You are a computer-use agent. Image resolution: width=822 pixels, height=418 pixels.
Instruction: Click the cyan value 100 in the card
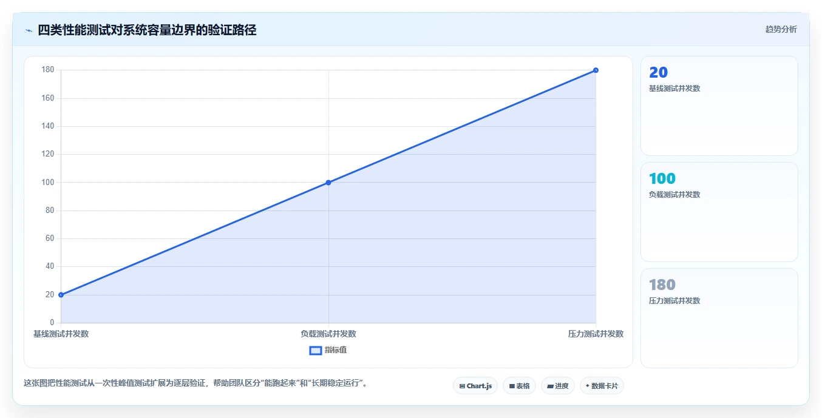(662, 178)
